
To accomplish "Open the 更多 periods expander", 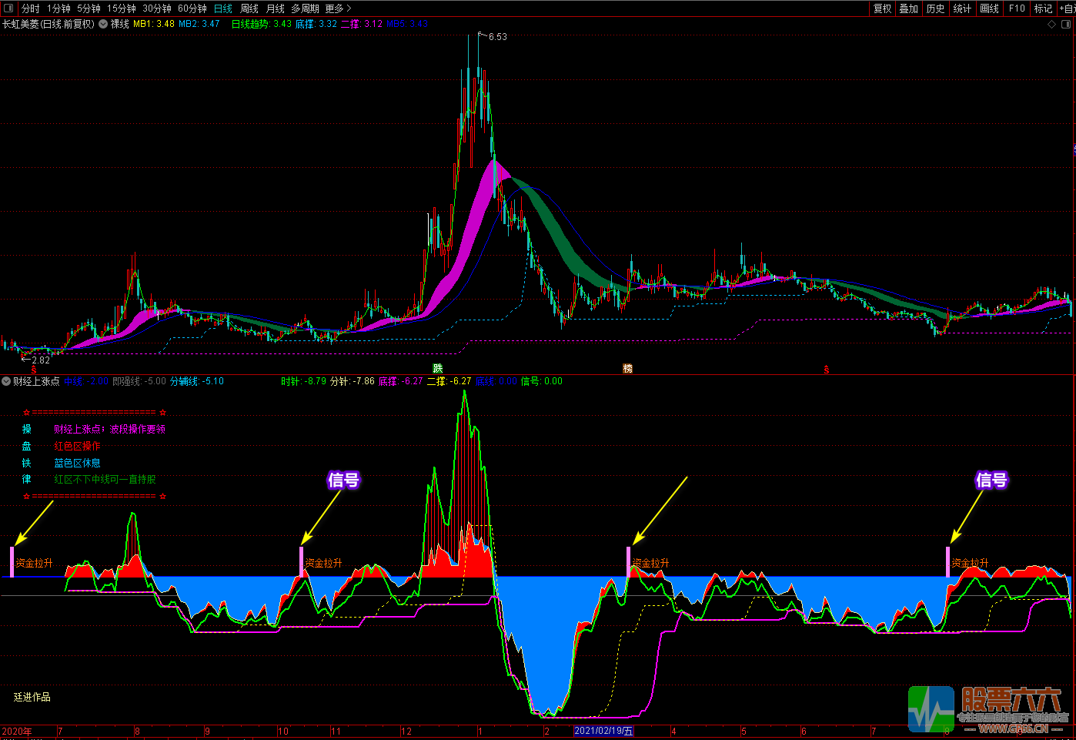I will tap(338, 8).
